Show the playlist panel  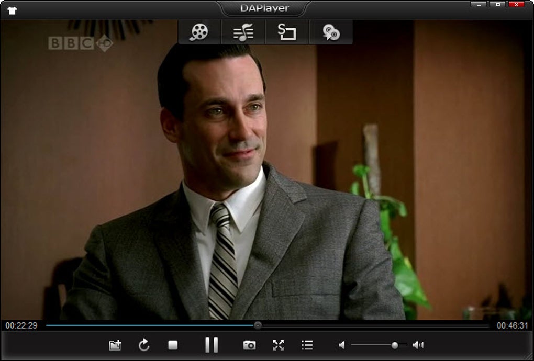pos(307,345)
